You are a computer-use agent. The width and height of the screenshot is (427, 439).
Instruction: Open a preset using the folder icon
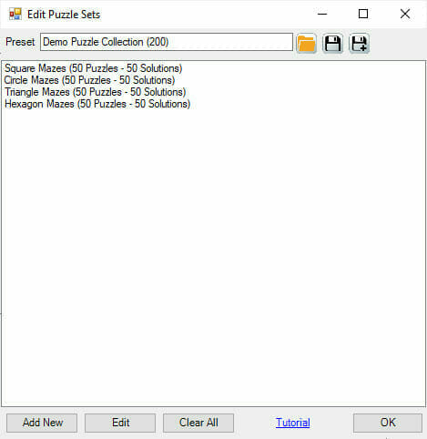pyautogui.click(x=306, y=44)
